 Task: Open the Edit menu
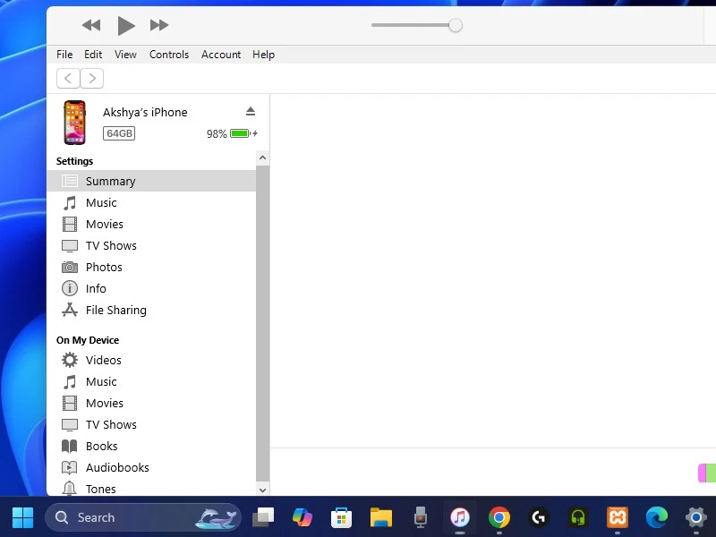click(93, 55)
